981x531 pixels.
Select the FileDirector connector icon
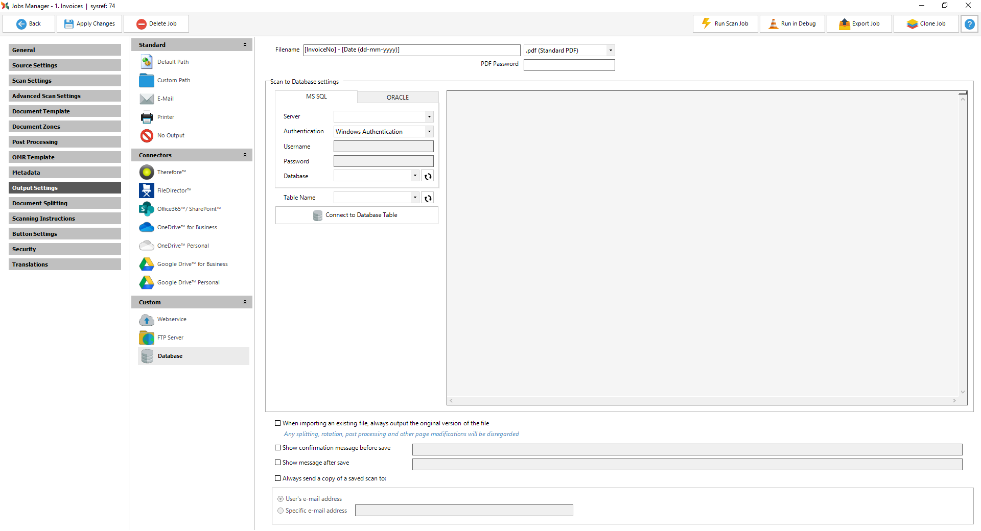(x=147, y=191)
